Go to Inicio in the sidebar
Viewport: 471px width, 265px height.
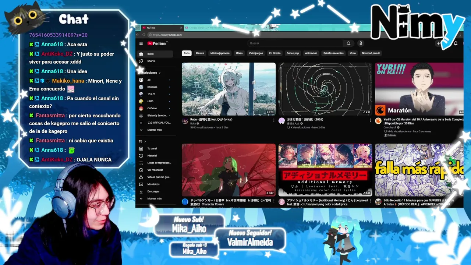[x=155, y=54]
